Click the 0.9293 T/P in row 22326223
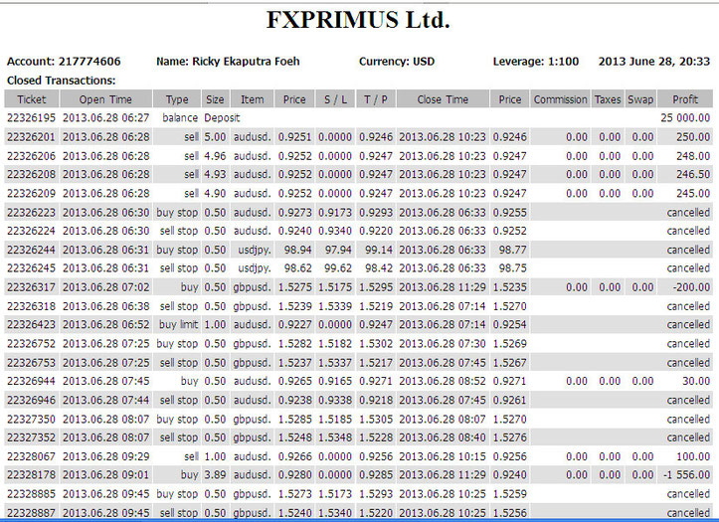 (x=376, y=213)
